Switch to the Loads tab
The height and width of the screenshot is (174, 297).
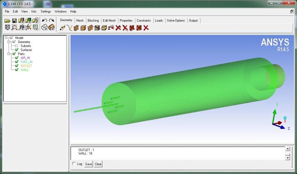pos(159,20)
